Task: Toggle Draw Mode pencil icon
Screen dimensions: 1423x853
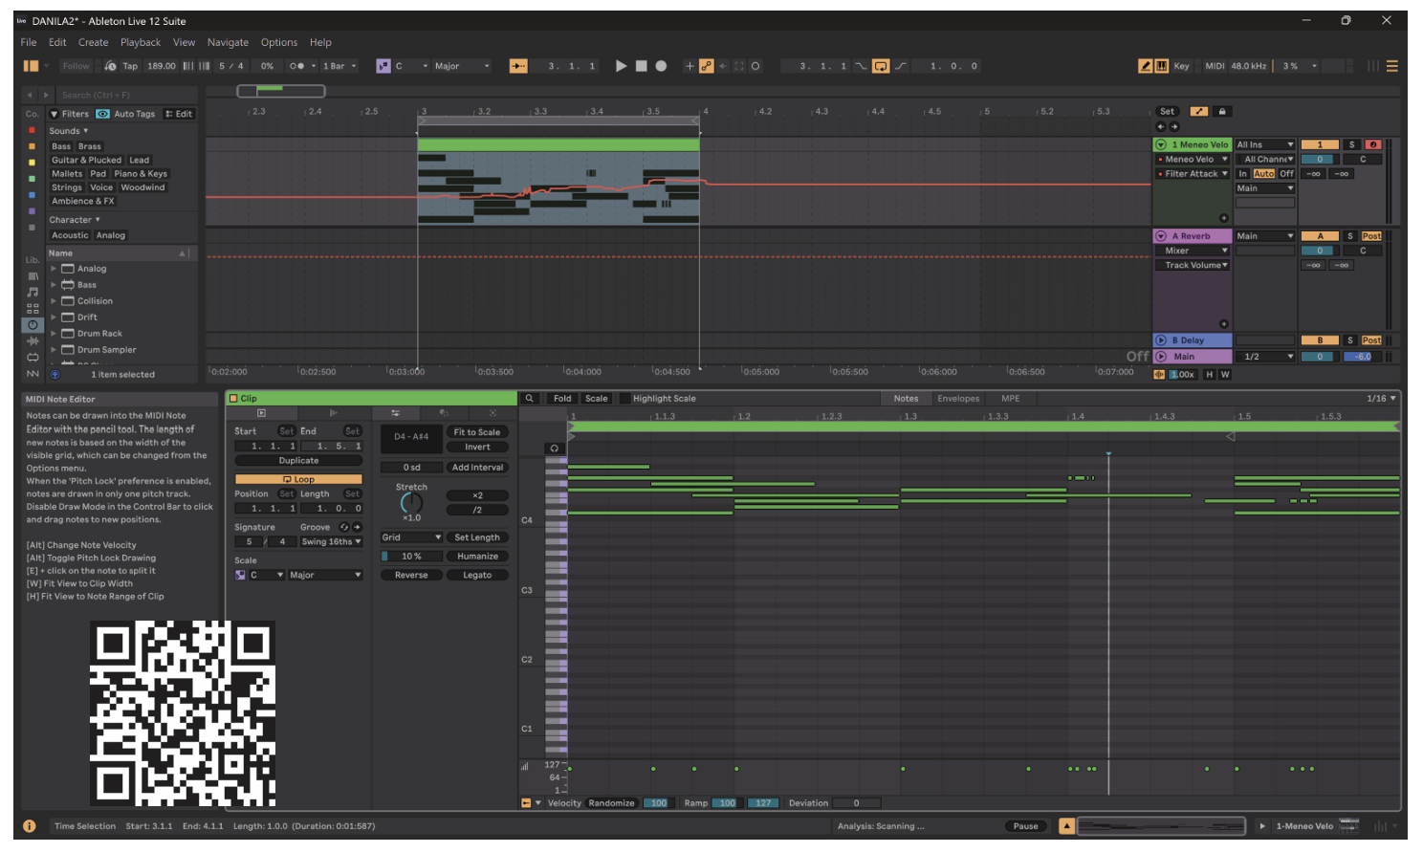Action: tap(1145, 66)
